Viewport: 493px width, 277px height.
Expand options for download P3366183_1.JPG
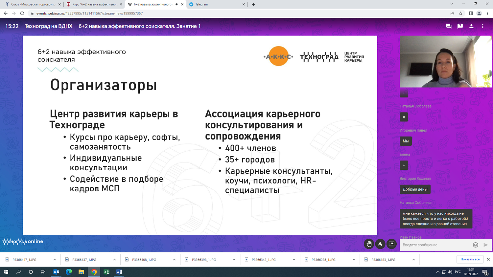pyautogui.click(x=413, y=260)
